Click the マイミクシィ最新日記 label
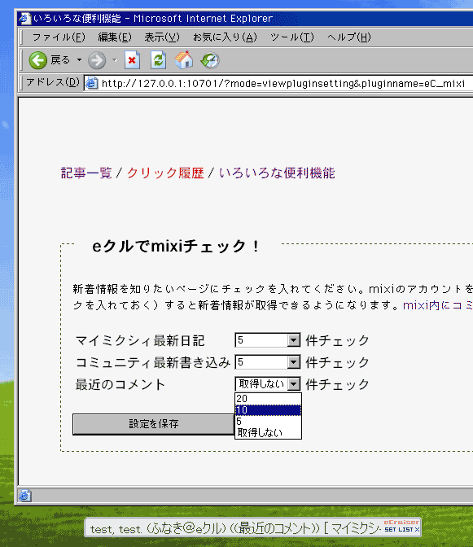The height and width of the screenshot is (547, 473). (x=140, y=340)
